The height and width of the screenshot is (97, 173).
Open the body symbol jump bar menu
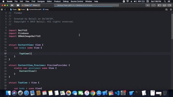tap(46, 10)
